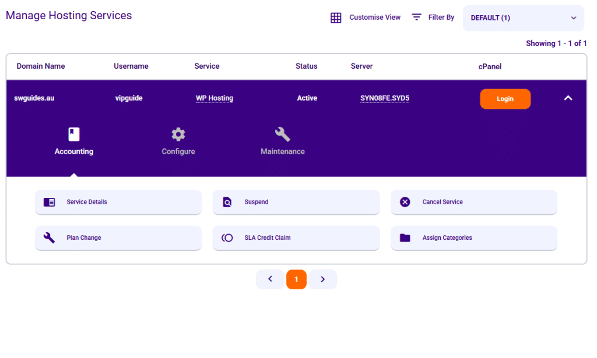Click the orange cPanel Login button
The height and width of the screenshot is (358, 597).
coord(505,98)
